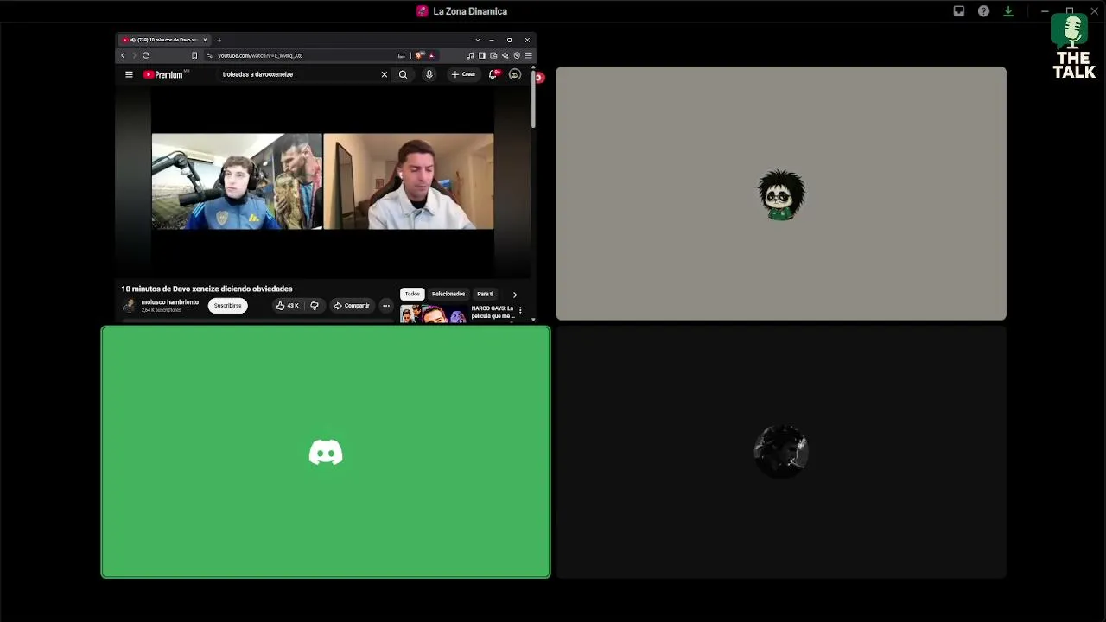Click the Brave shields icon
The image size is (1106, 622).
420,55
